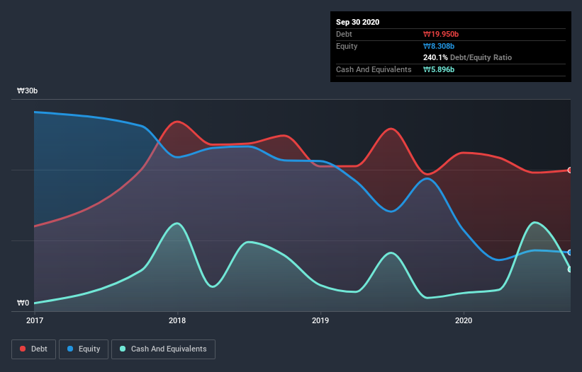Click the 240.1% Debt/Equity Ratio text

(x=467, y=57)
